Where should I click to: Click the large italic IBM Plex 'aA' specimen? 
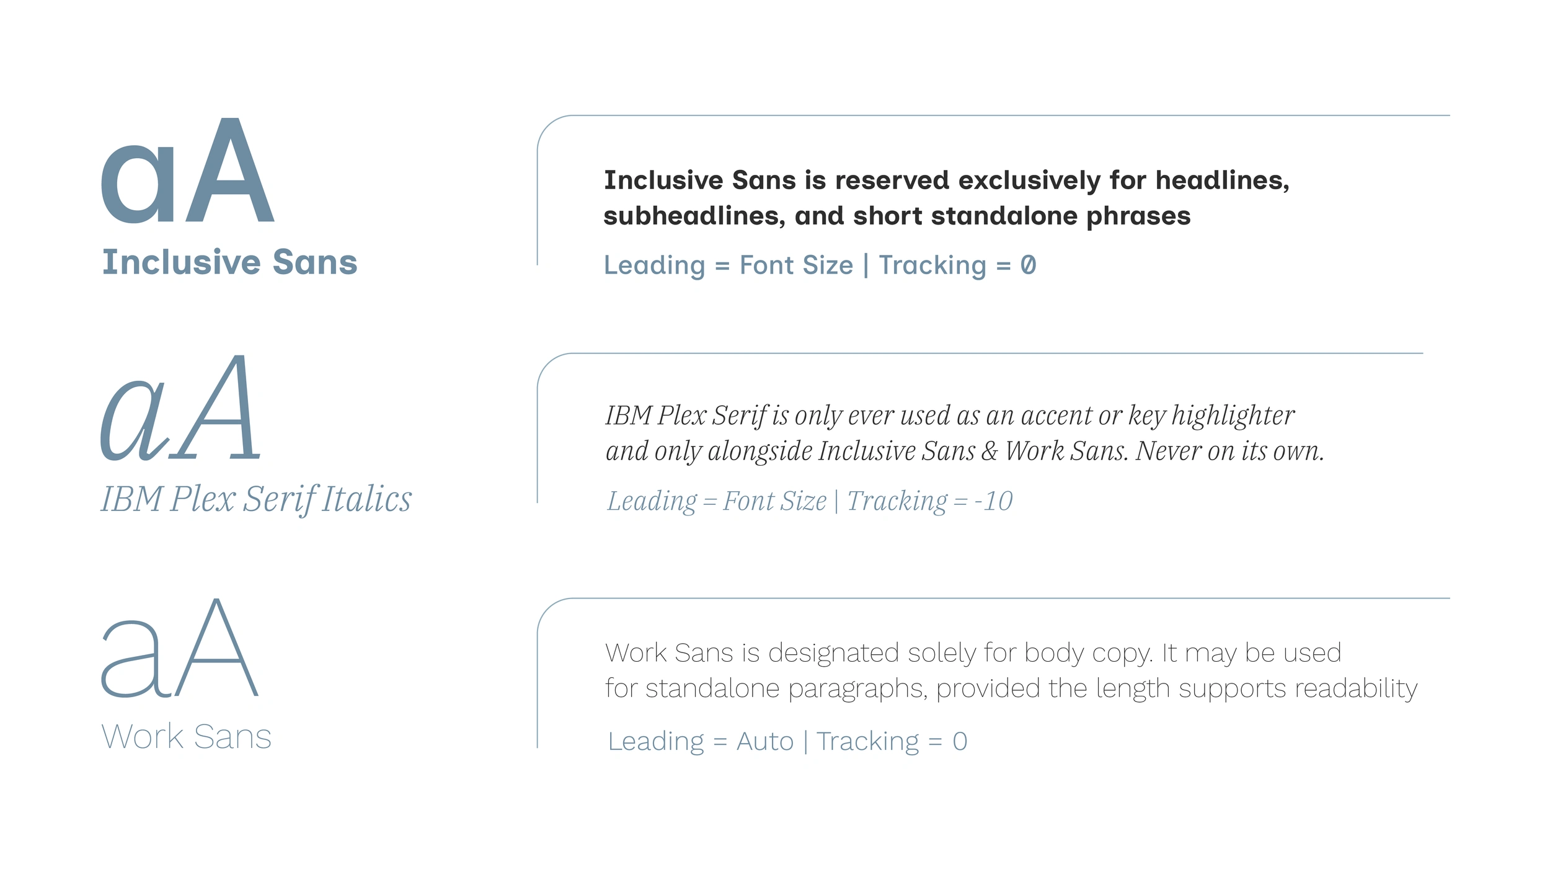tap(181, 408)
